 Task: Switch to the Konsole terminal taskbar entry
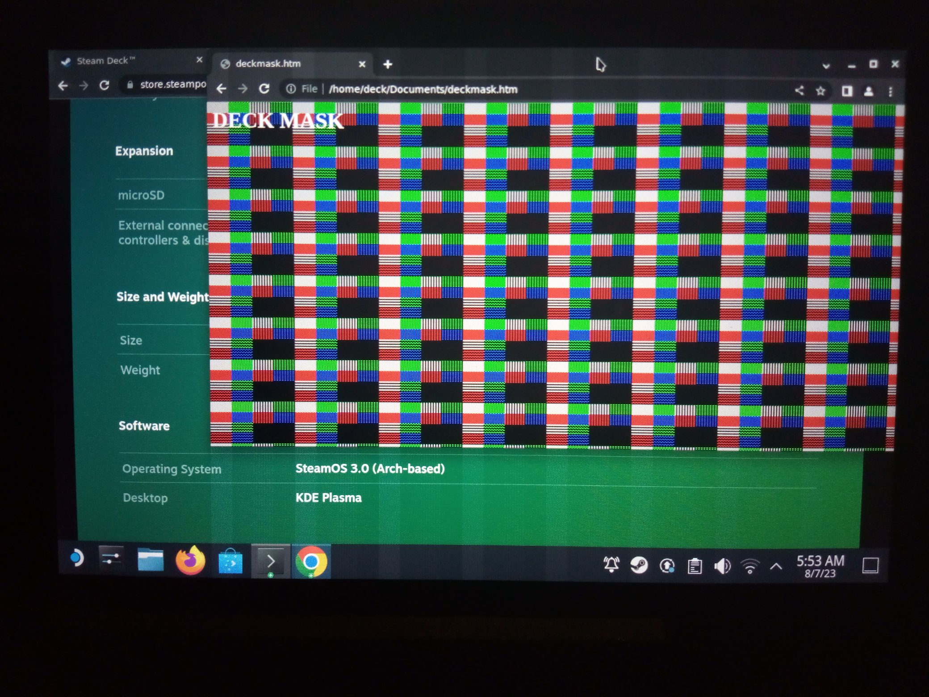click(271, 561)
